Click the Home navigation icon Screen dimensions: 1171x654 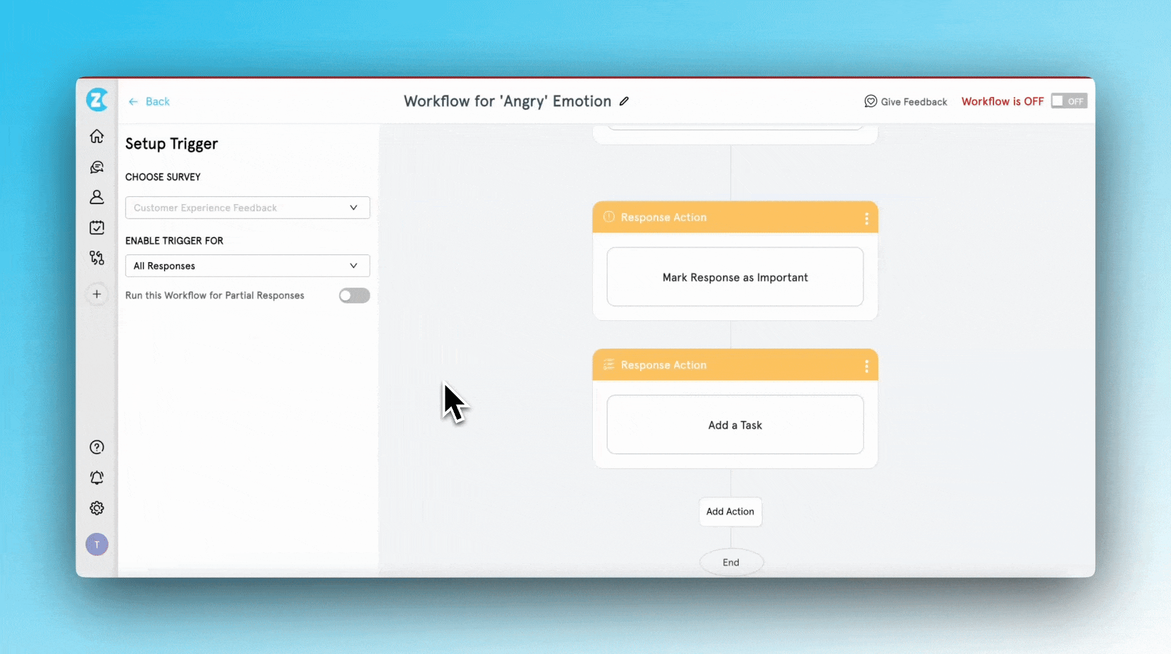tap(96, 135)
